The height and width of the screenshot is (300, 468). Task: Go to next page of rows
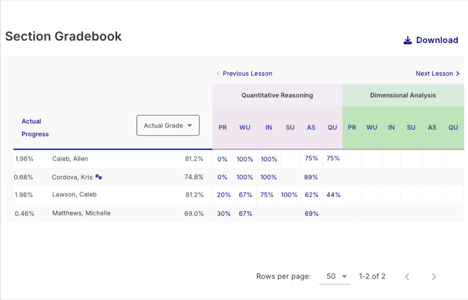click(434, 276)
